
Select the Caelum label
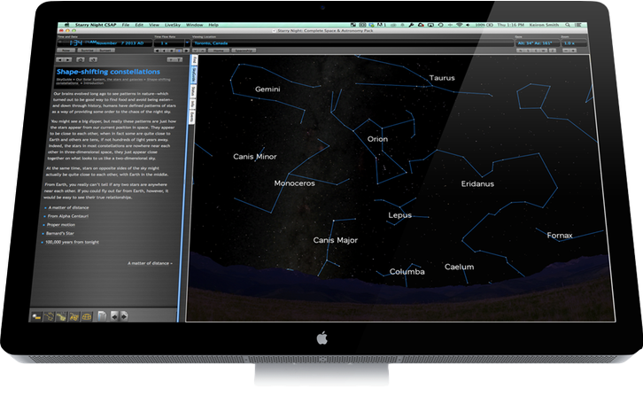(460, 267)
